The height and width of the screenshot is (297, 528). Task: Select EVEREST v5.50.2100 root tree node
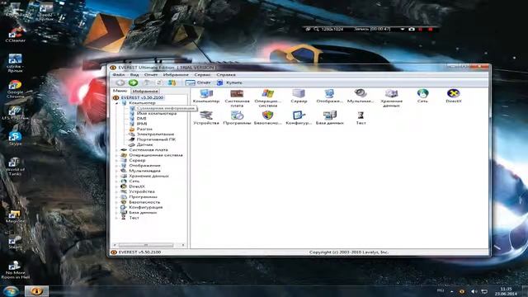pyautogui.click(x=142, y=97)
